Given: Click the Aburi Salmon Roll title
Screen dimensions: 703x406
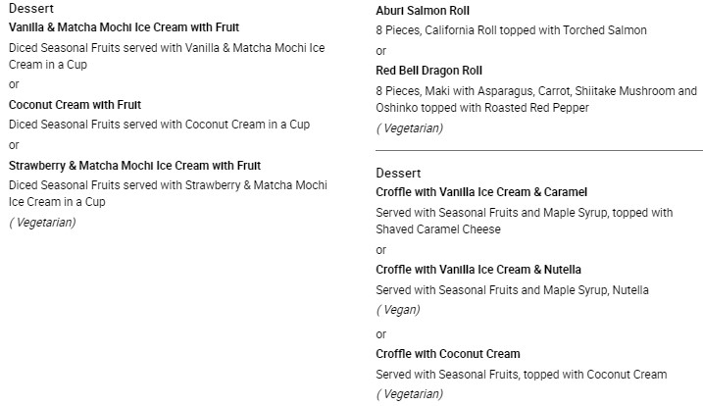Looking at the screenshot, I should 423,11.
